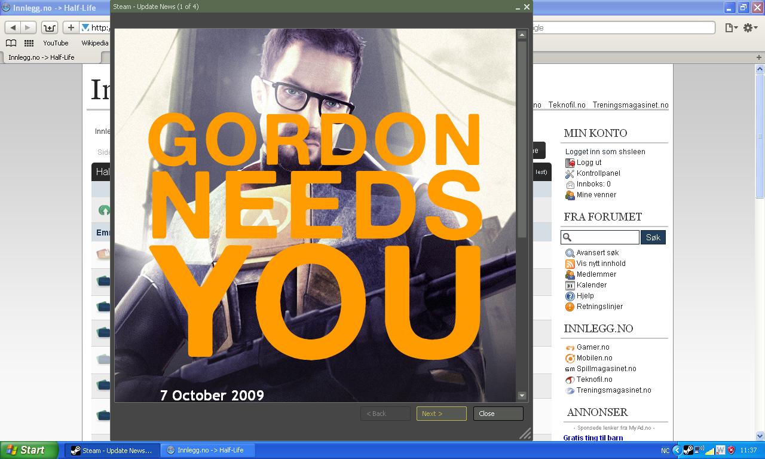Open Spillmagasinet.no in sidebar list
The width and height of the screenshot is (765, 459).
606,369
